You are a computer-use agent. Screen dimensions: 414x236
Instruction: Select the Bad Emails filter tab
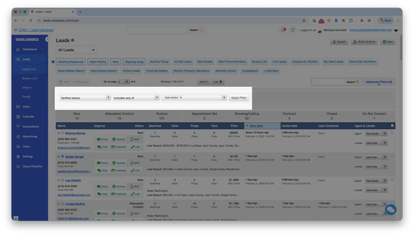(x=205, y=62)
